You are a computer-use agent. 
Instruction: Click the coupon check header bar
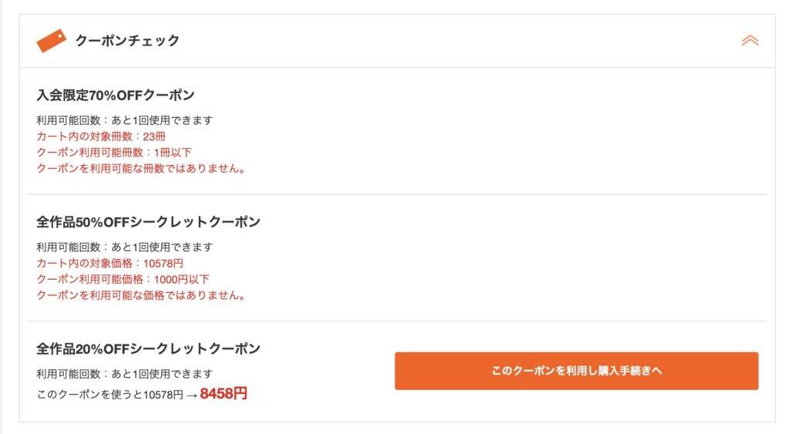(462, 40)
